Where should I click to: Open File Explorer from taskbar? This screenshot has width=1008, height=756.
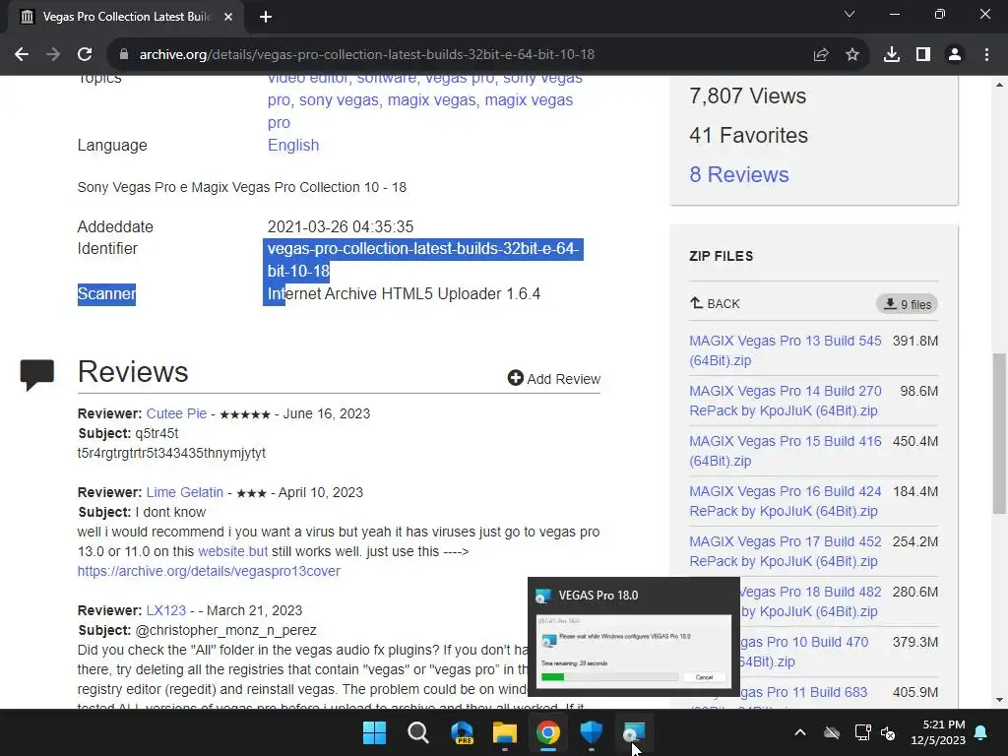click(x=505, y=732)
